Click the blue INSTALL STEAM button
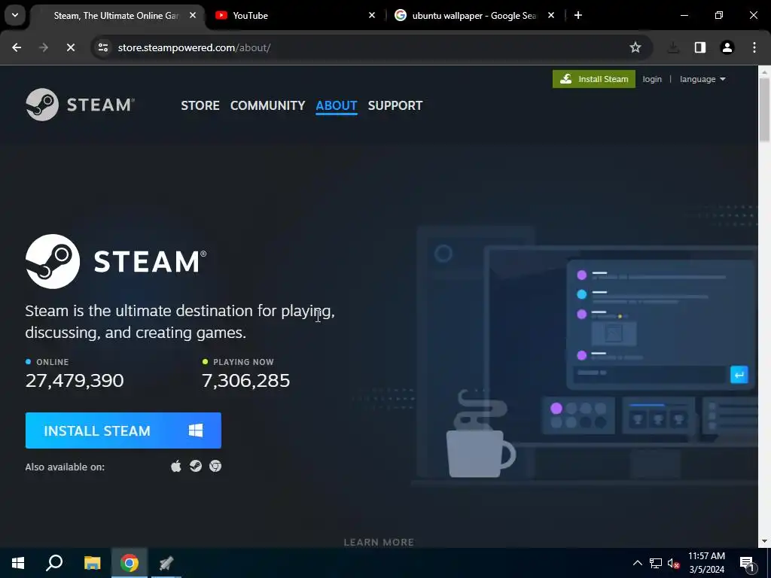771x578 pixels. 123,430
